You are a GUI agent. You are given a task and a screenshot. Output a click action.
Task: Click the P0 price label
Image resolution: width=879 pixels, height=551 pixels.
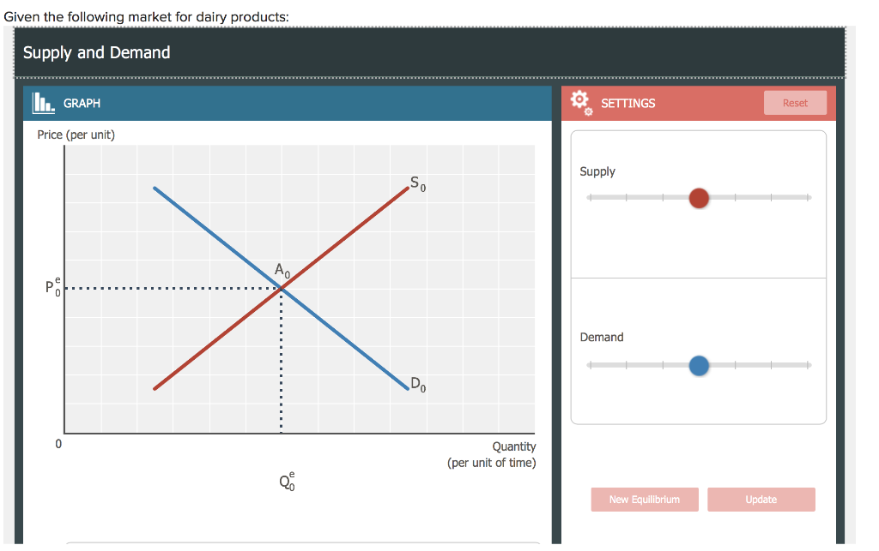pyautogui.click(x=52, y=286)
